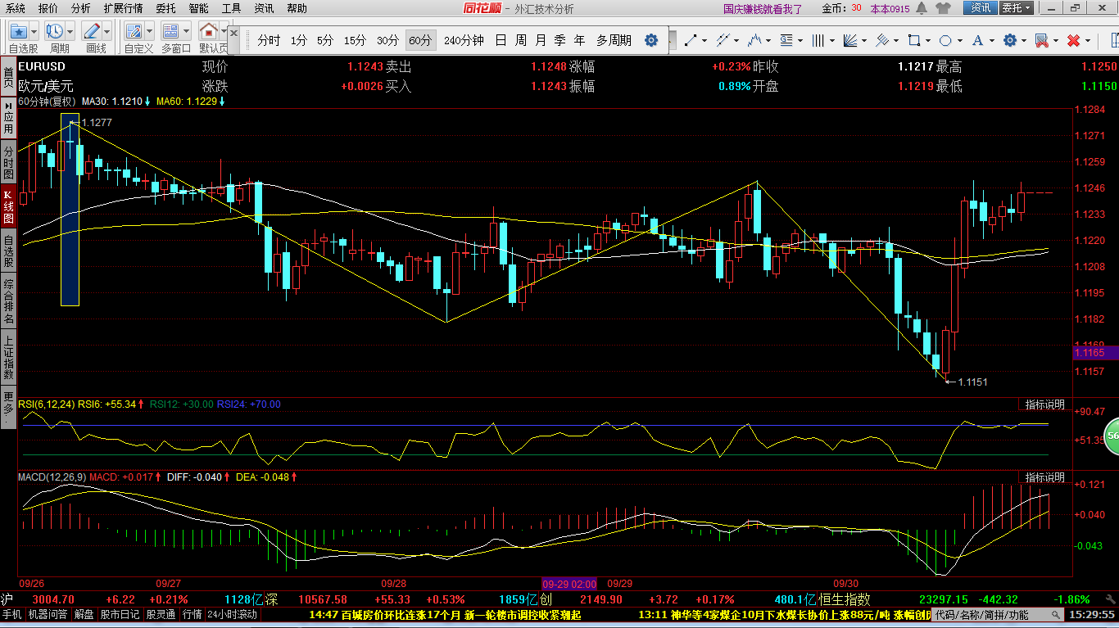Close the period toolbar with the X

[233, 34]
